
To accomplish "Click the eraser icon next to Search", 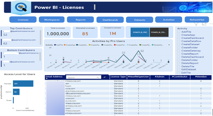I will 104,78.
